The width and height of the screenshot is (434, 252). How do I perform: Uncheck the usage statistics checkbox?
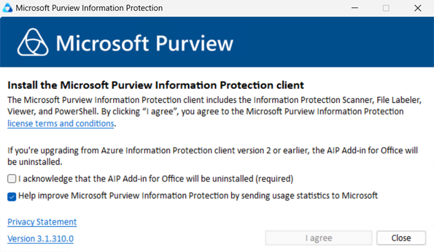click(12, 196)
